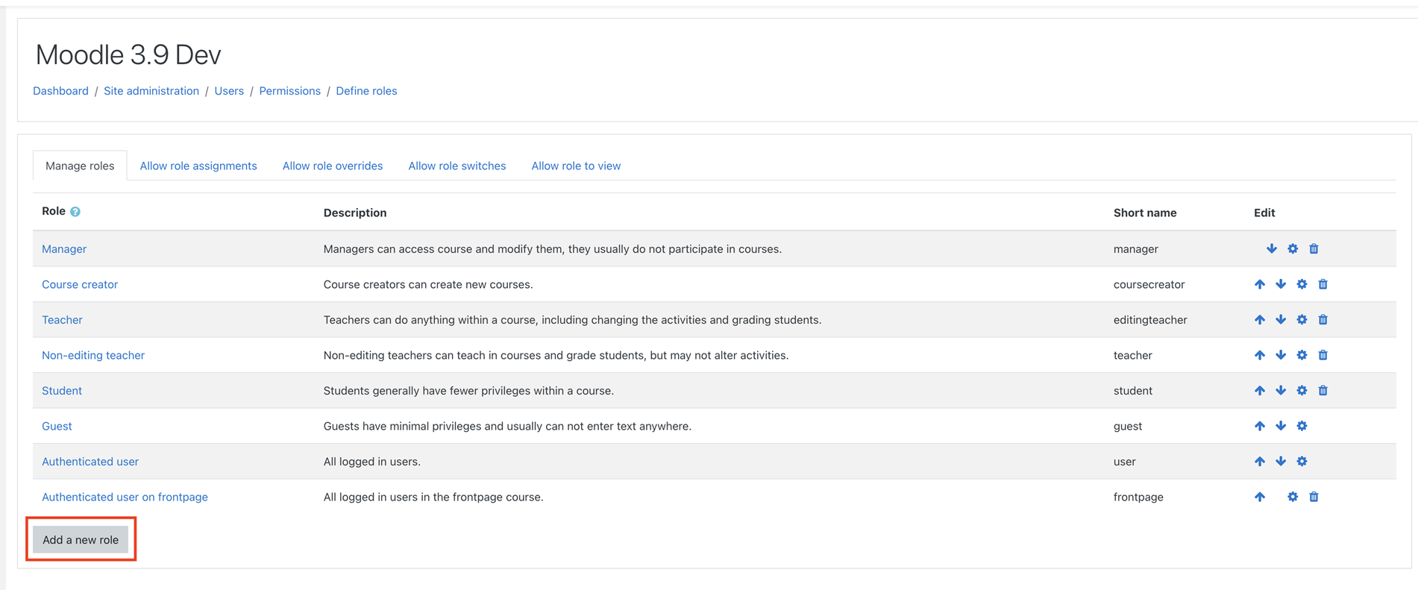Screen dimensions: 1418x590
Task: Move the Guest role down
Action: coord(1281,426)
